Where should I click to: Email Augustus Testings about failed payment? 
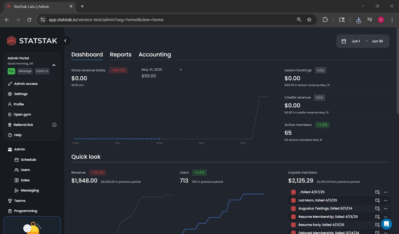377,208
